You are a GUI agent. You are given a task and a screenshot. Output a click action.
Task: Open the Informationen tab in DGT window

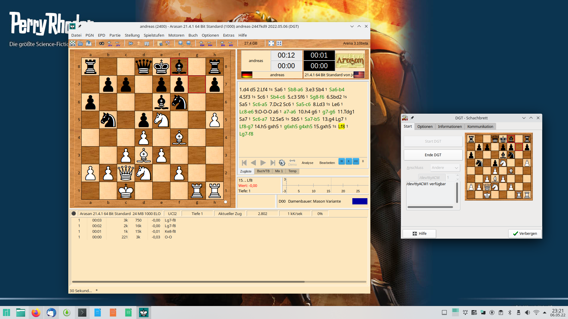450,126
